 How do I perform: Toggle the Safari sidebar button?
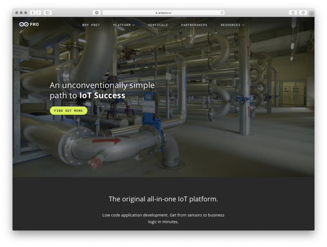[x=48, y=13]
